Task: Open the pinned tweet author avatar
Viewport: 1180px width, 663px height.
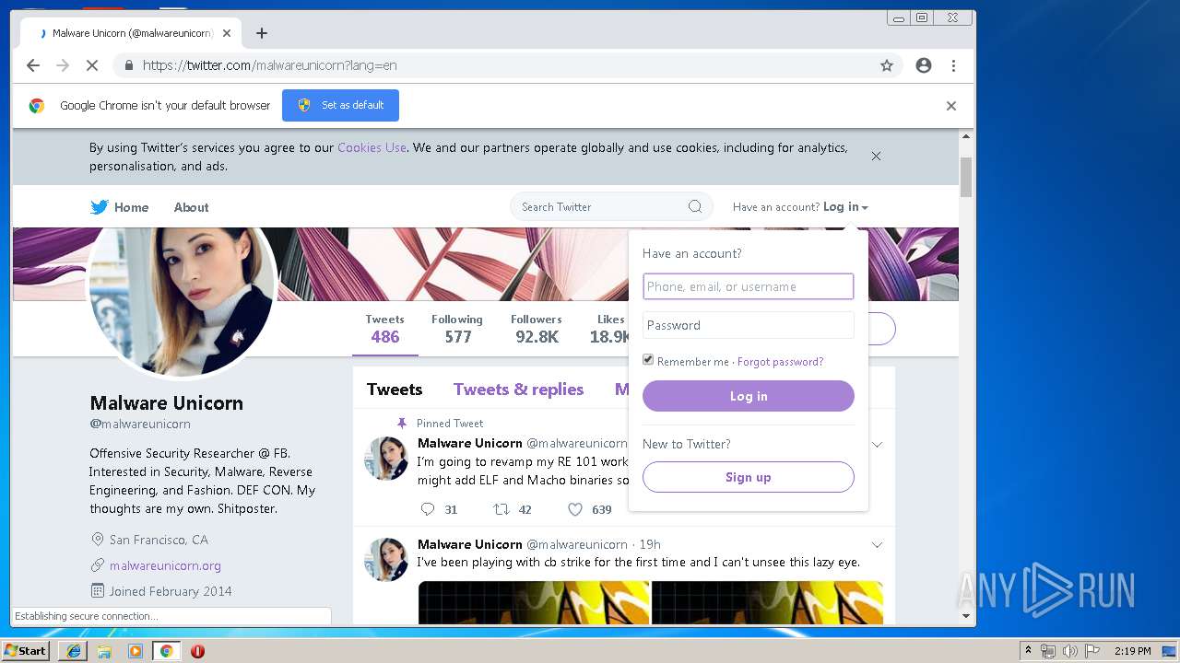Action: coord(386,459)
